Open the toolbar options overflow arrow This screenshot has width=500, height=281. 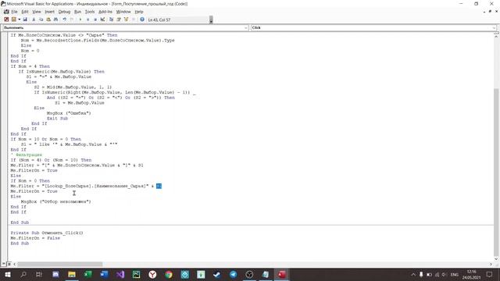[211, 20]
